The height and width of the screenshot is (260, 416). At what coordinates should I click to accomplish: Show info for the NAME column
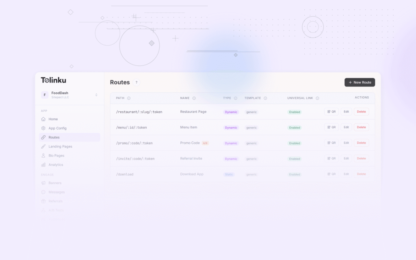[x=194, y=98]
